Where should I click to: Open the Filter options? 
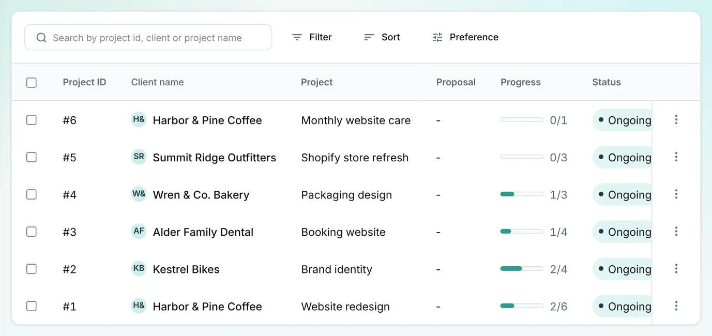tap(312, 37)
